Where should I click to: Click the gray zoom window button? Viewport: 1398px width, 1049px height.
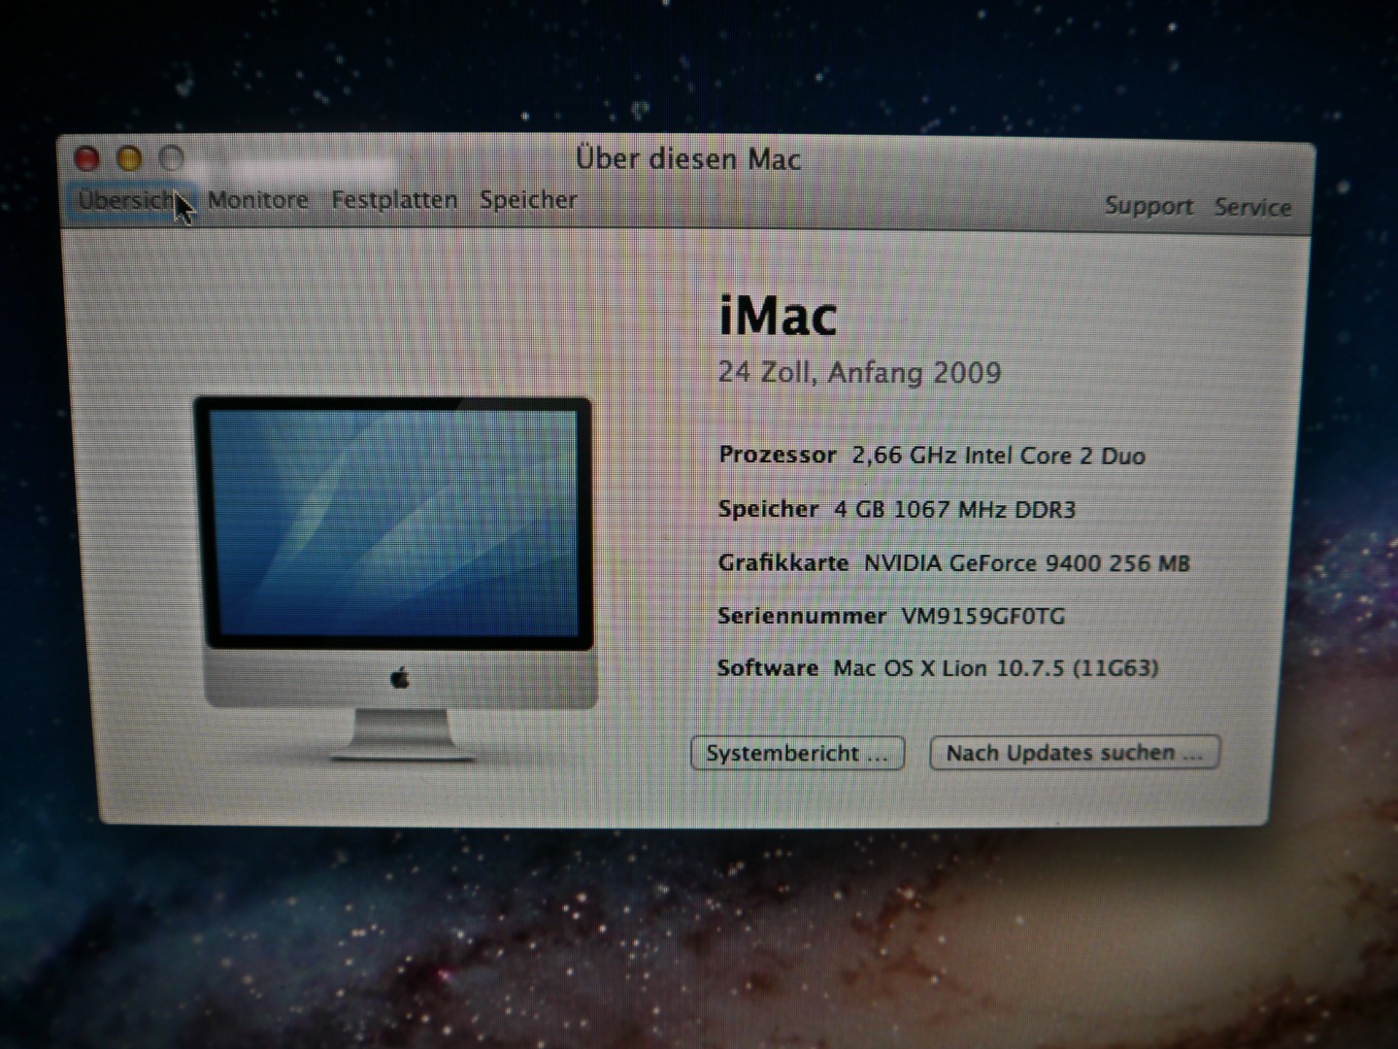point(172,158)
